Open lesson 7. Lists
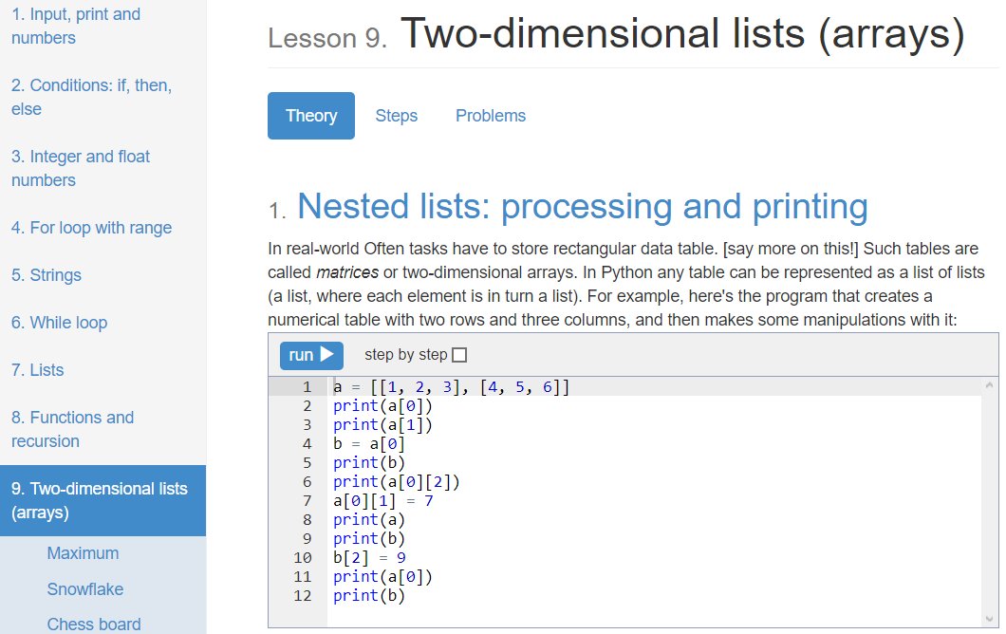The width and height of the screenshot is (1006, 634). click(37, 370)
